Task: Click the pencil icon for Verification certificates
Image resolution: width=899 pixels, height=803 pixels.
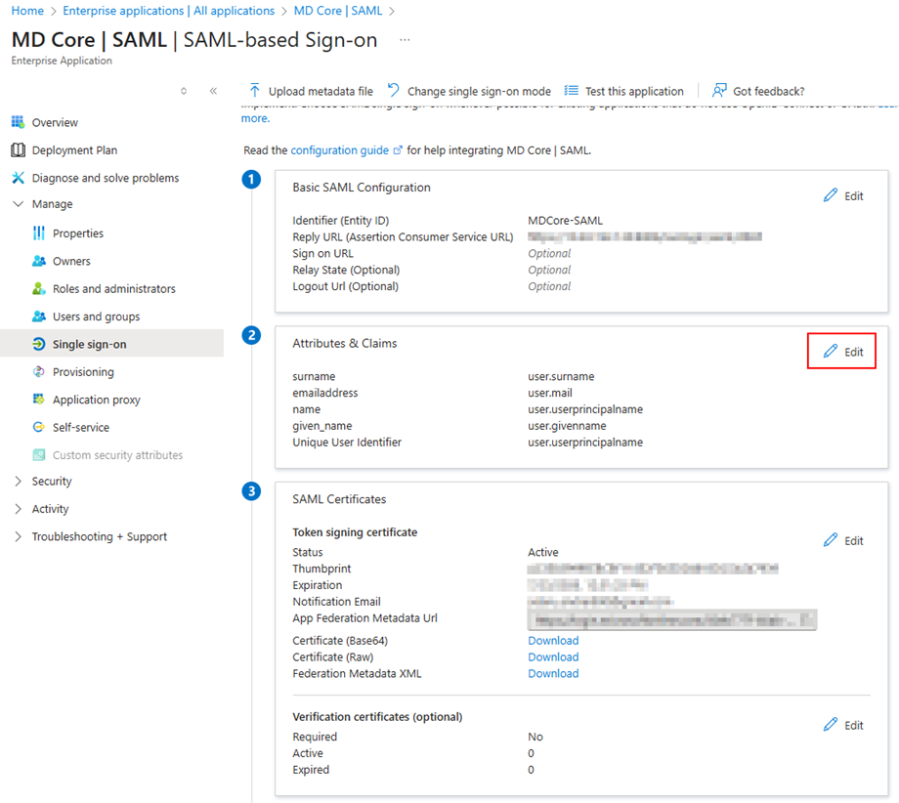Action: [831, 725]
